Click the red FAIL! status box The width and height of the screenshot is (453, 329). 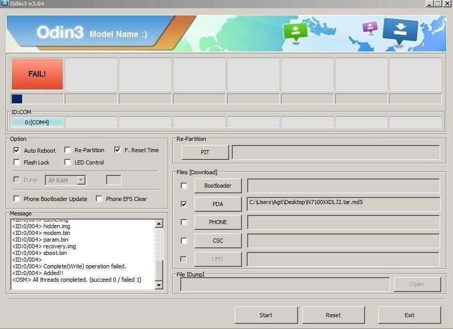(37, 74)
